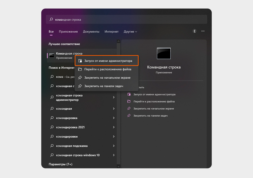This screenshot has width=253, height=178.
Task: Click the shield icon beside preview-pane 'Запуск от имени администратора'
Action: [129, 94]
